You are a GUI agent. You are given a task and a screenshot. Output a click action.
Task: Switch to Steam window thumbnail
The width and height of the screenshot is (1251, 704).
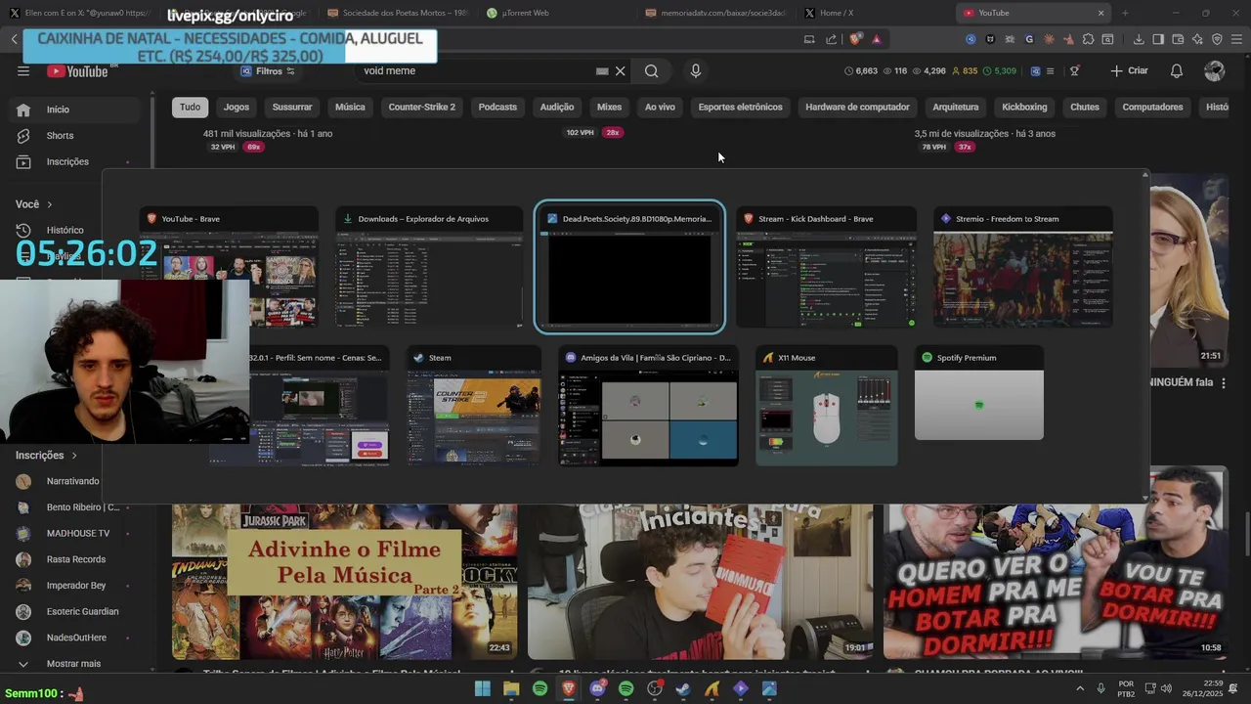[474, 406]
